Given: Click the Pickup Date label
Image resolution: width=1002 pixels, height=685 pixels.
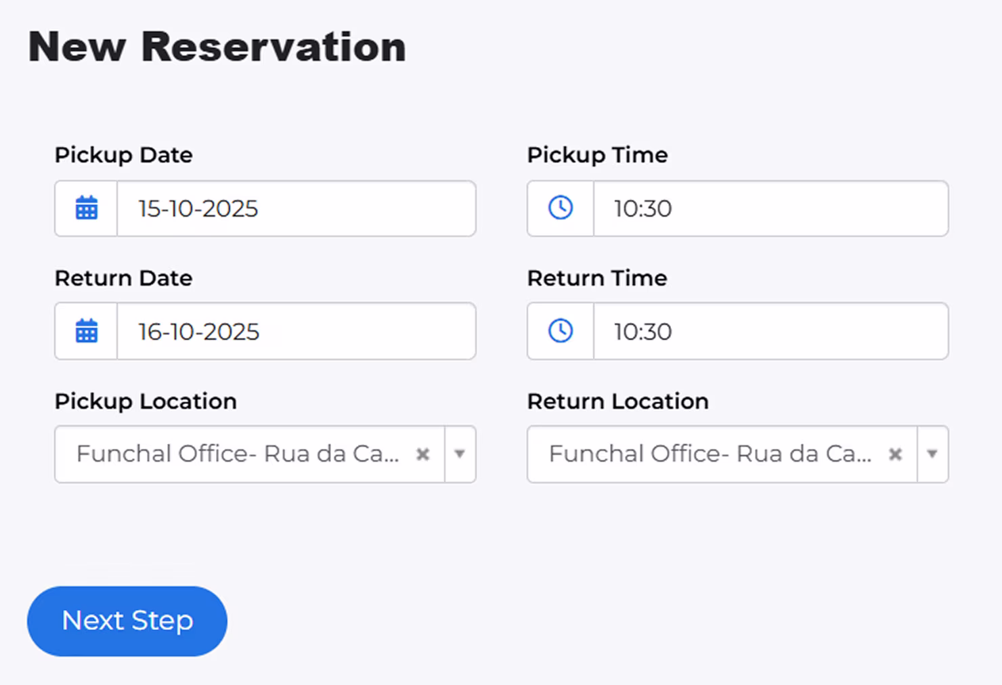Looking at the screenshot, I should click(124, 155).
